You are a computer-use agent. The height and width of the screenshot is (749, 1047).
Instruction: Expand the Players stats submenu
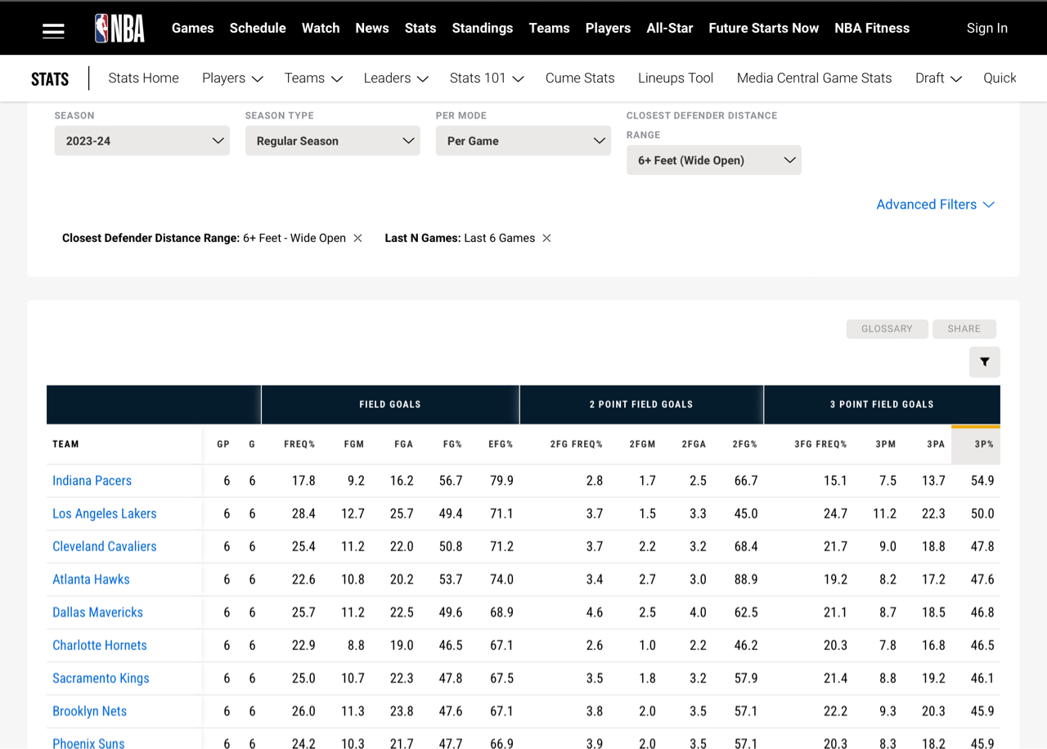point(232,78)
